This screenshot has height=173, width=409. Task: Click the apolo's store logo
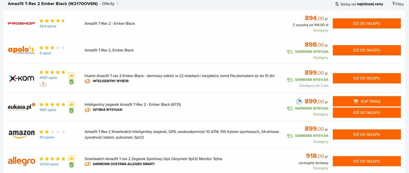(22, 50)
